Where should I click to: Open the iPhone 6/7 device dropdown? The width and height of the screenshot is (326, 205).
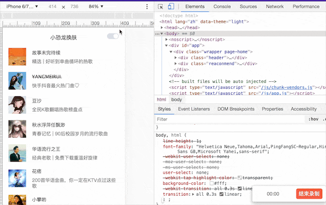click(x=22, y=7)
